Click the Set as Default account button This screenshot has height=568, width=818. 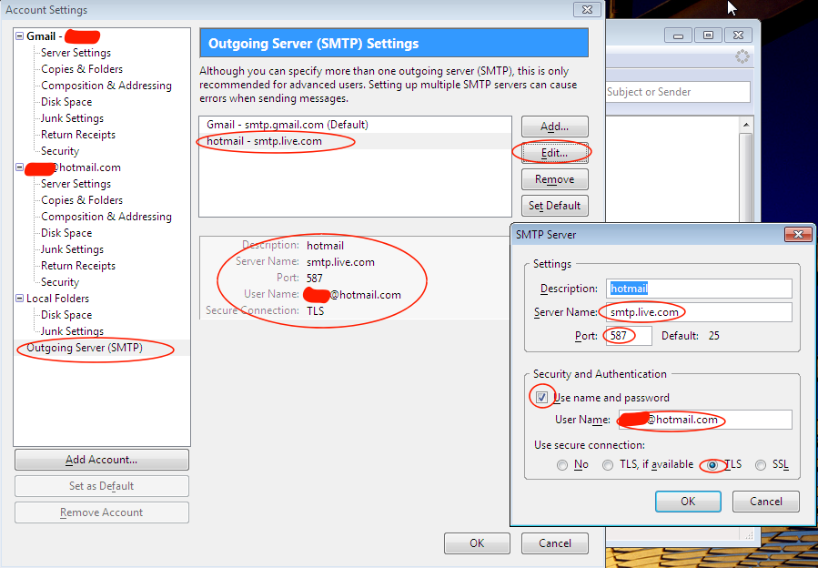pyautogui.click(x=102, y=486)
